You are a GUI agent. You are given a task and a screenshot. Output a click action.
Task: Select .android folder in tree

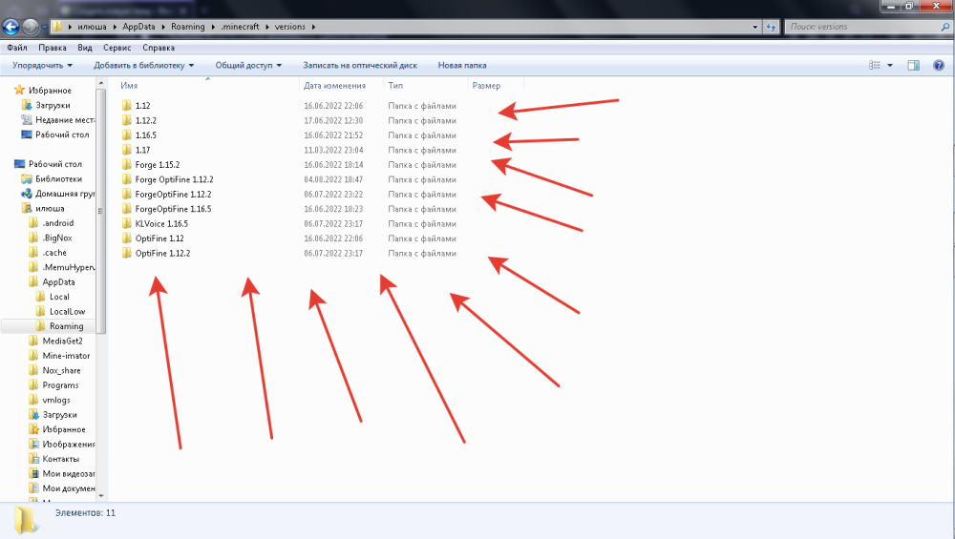[x=58, y=223]
